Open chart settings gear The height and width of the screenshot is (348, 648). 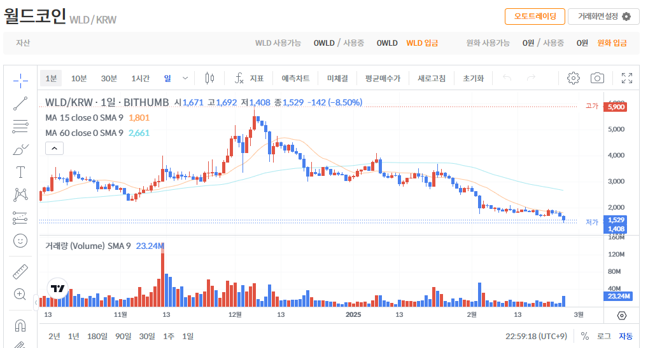coord(573,78)
